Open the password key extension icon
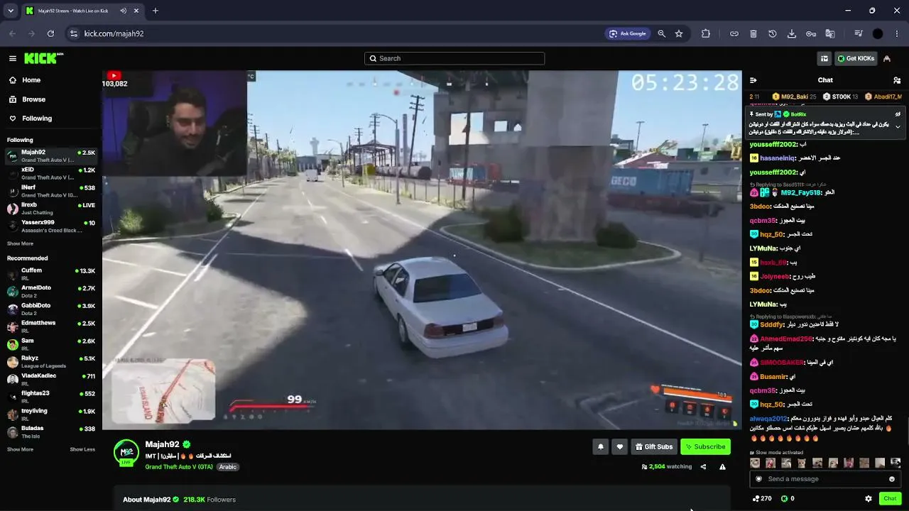This screenshot has width=909, height=511. click(x=811, y=33)
